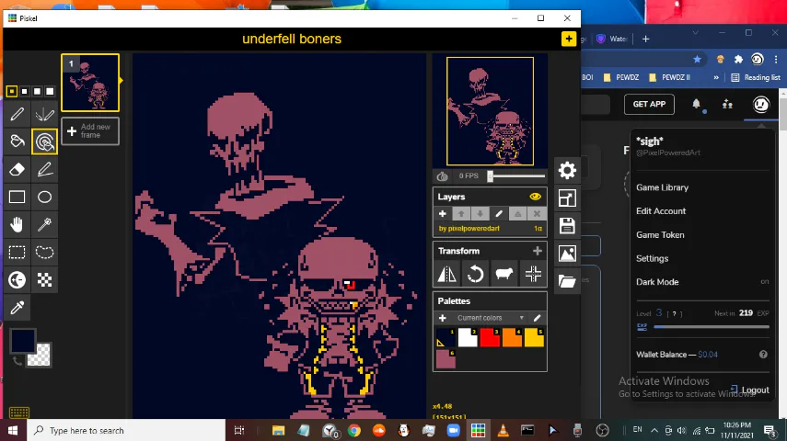Click the Clone sheep transform icon

503,274
